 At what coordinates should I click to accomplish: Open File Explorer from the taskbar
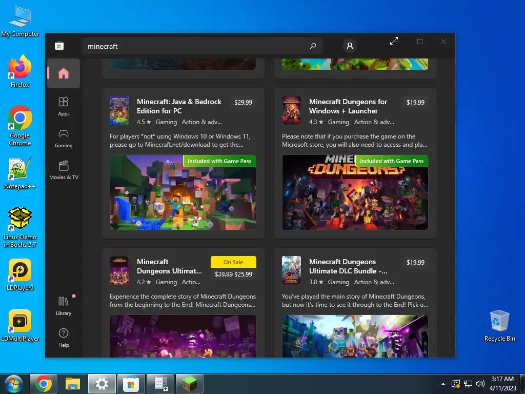click(x=73, y=384)
